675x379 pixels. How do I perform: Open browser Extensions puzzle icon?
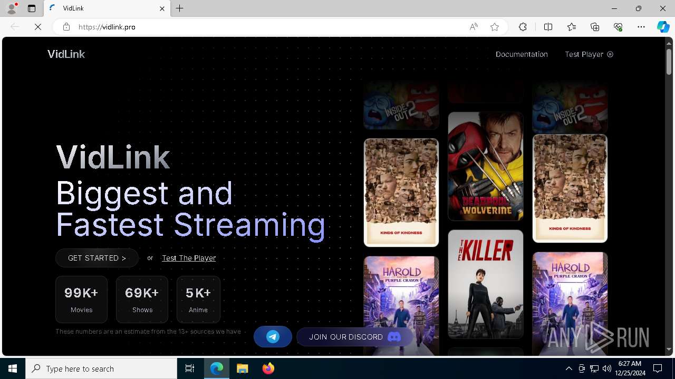[523, 27]
